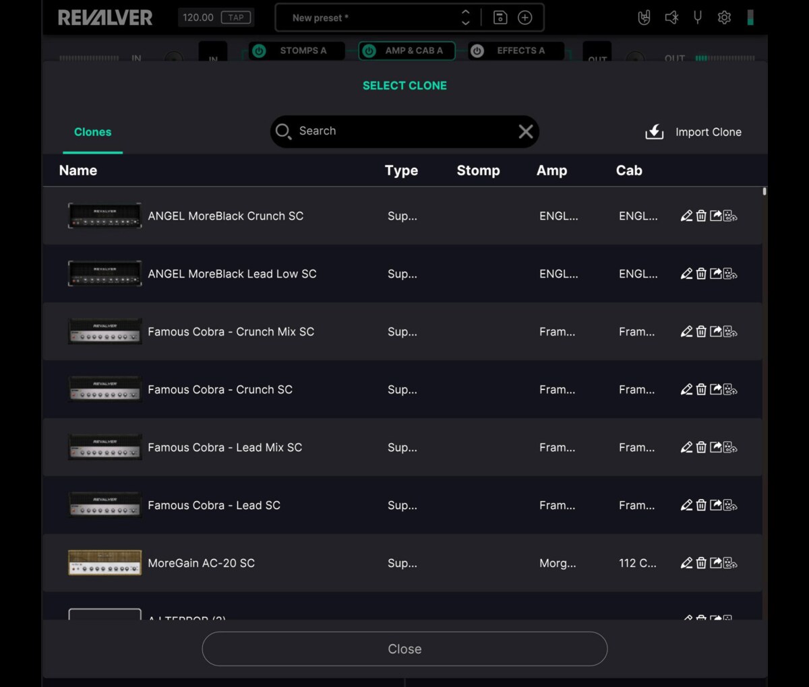Toggle AMP & CAB A power button

[369, 51]
